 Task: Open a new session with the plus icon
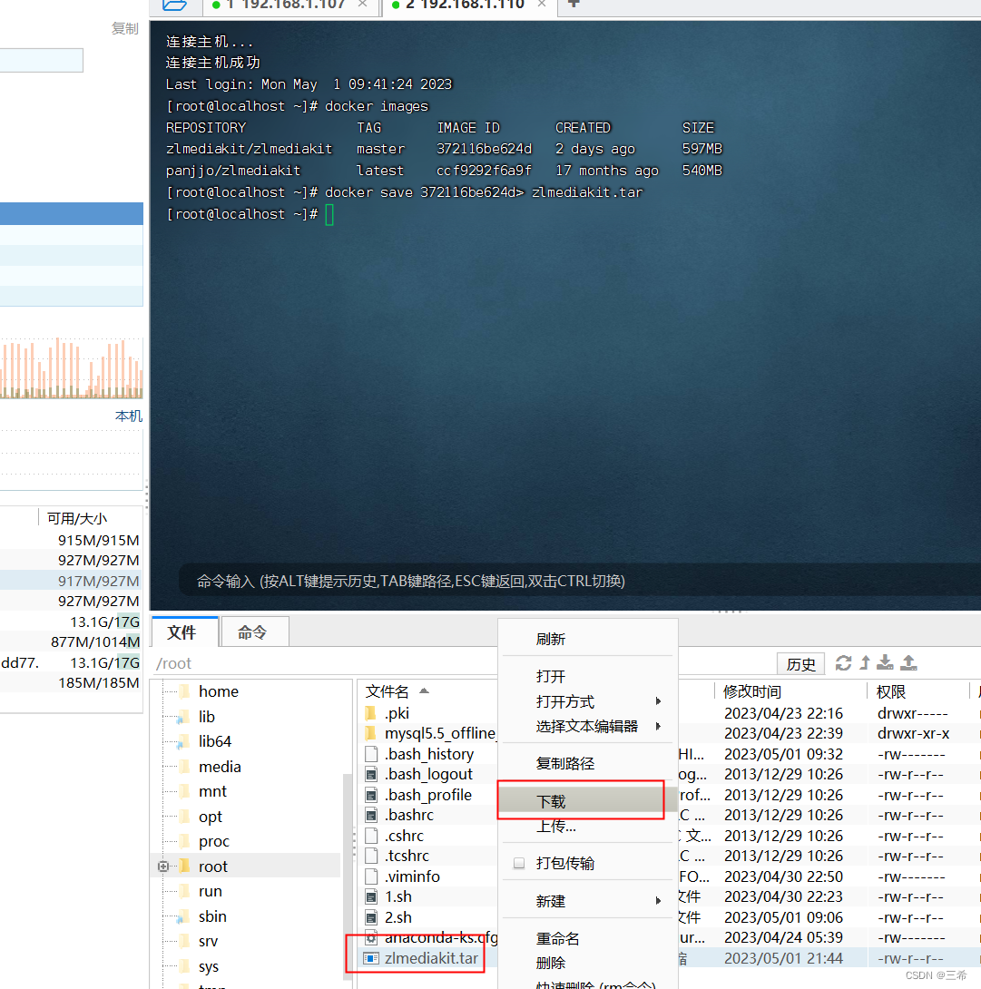[x=574, y=5]
